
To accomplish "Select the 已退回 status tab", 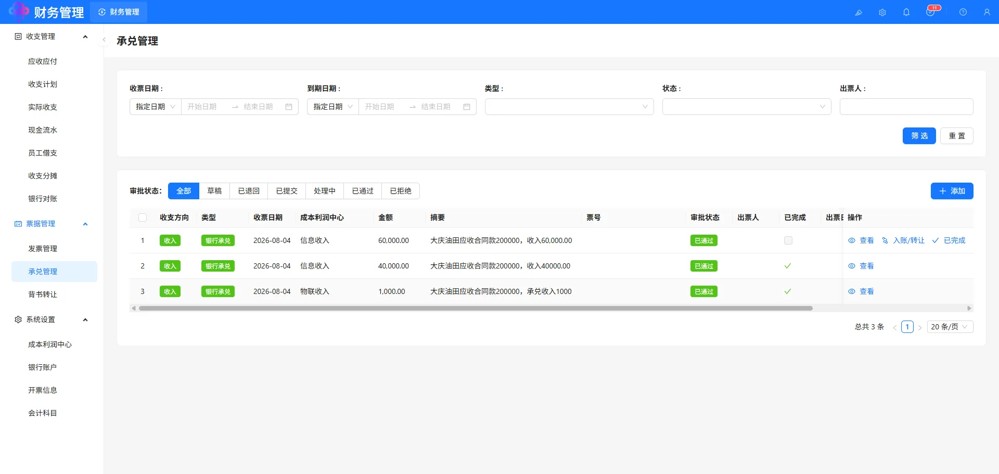I will (249, 191).
